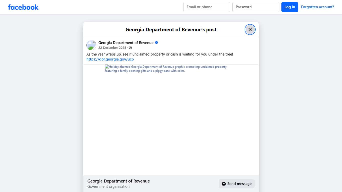342x192 pixels.
Task: Follow the dor.georgia.gov/ucp link
Action: coord(110,59)
